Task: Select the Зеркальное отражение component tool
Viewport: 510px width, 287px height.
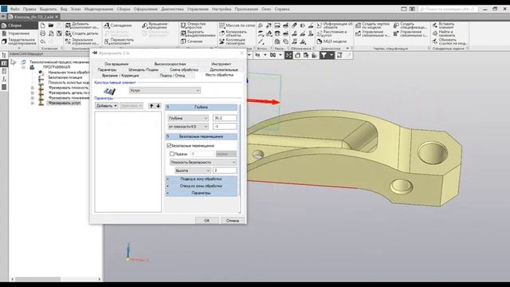Action: tap(81, 41)
